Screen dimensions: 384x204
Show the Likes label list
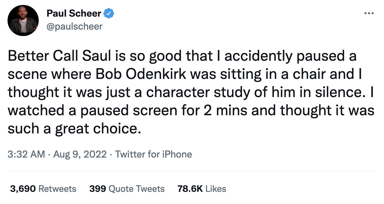(x=216, y=189)
